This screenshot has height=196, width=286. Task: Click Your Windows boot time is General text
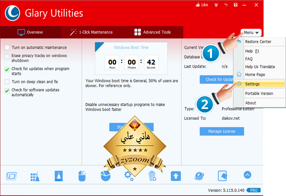(x=132, y=83)
